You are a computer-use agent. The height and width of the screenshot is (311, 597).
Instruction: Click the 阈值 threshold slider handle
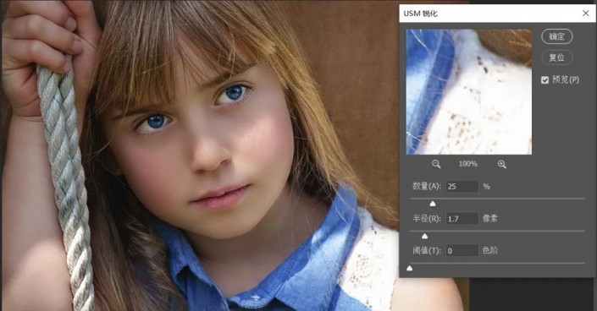(410, 268)
